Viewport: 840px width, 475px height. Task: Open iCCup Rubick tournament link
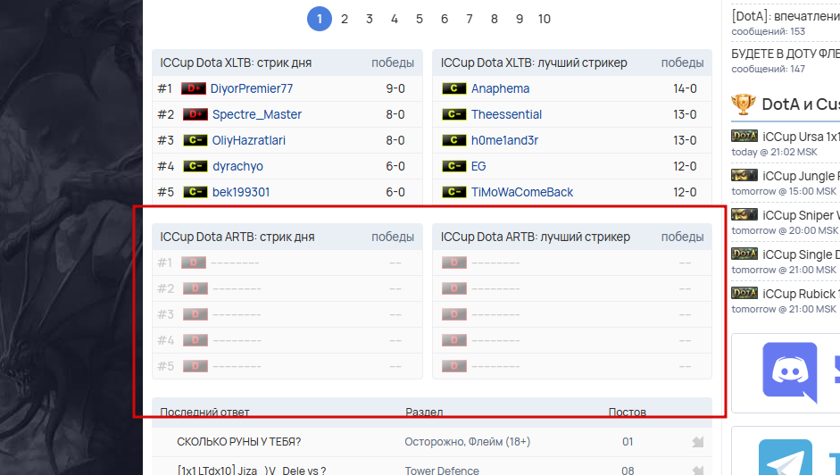(801, 294)
